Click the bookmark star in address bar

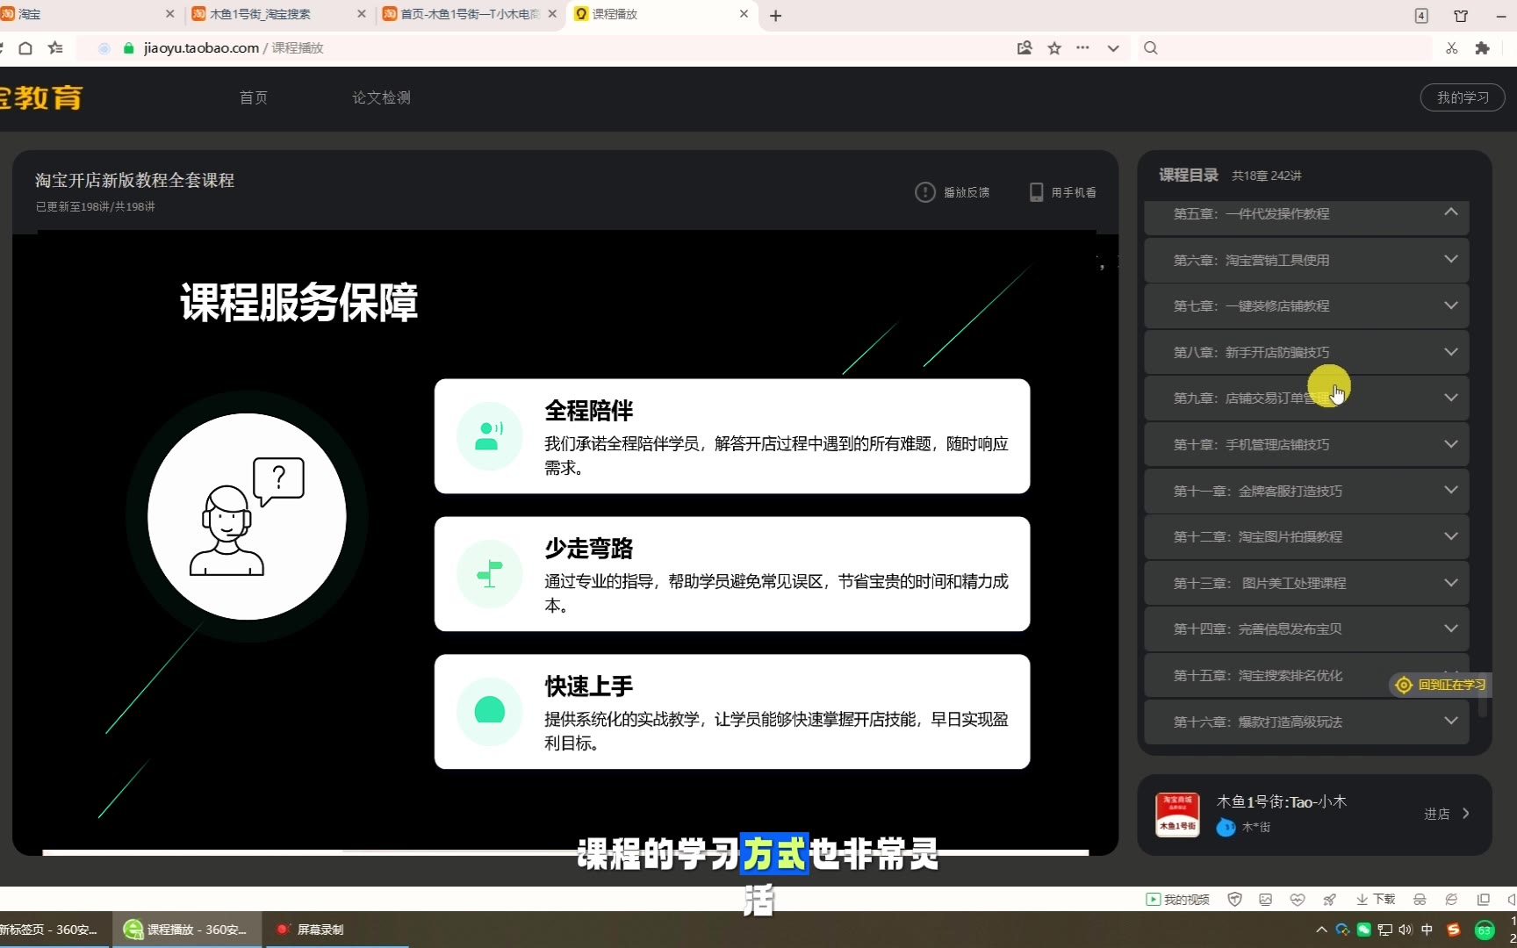point(1054,48)
